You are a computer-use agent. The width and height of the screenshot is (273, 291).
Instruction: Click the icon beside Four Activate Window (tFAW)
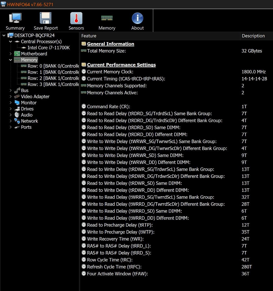tap(84, 274)
